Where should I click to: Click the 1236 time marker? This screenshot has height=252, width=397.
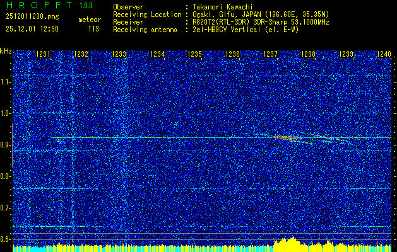coord(232,54)
